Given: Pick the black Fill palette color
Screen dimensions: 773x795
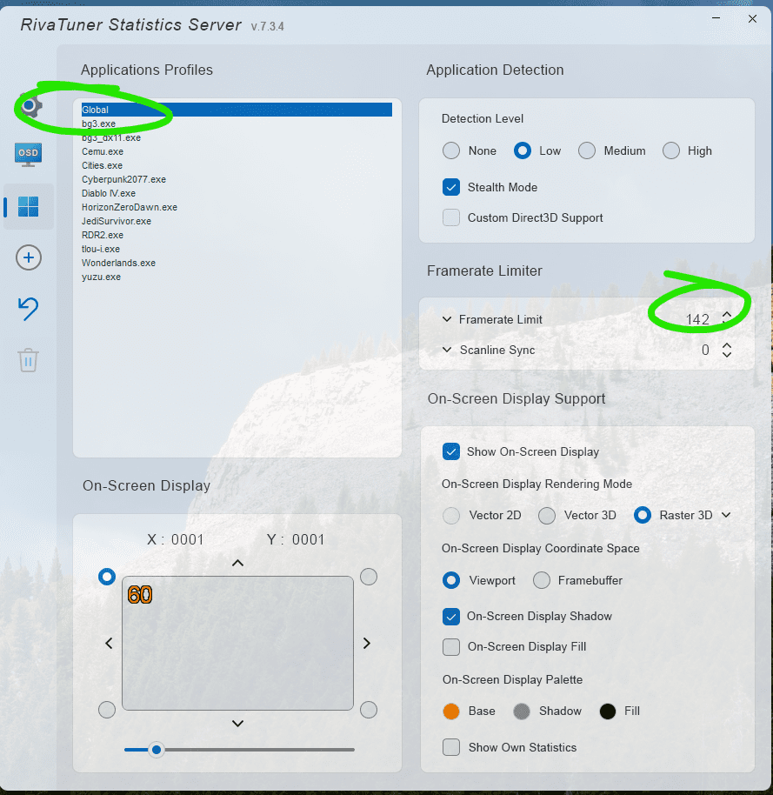Looking at the screenshot, I should click(x=608, y=711).
